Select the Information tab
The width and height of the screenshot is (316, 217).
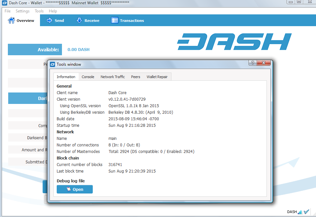pos(66,77)
